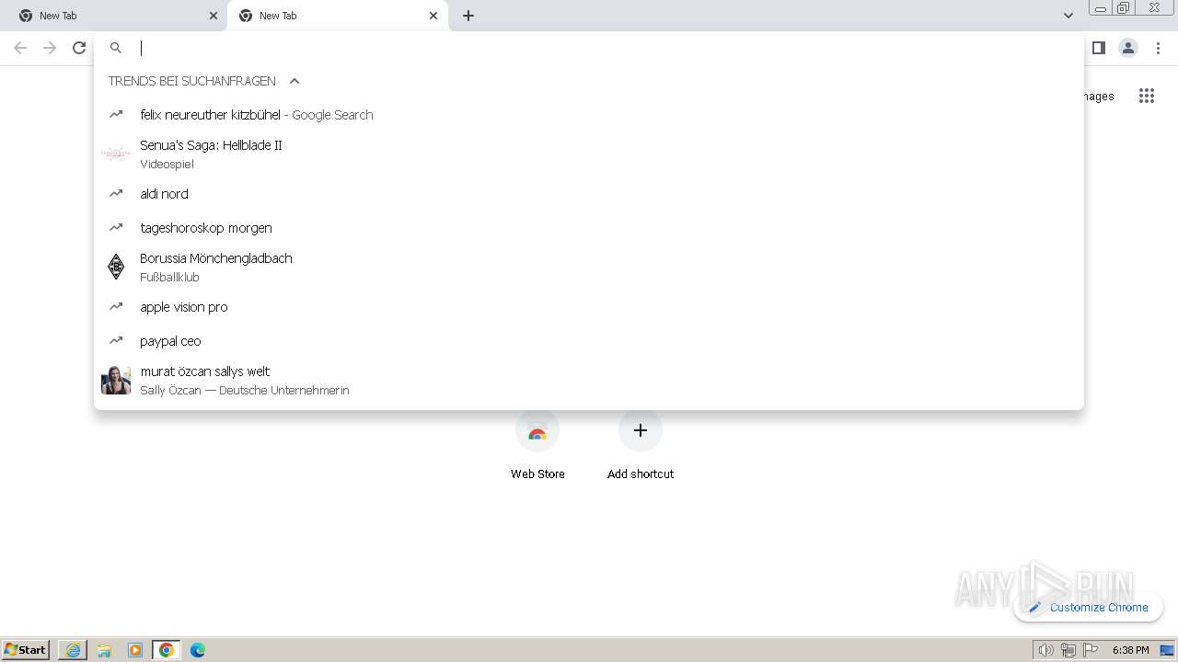Launch Microsoft Edge from the taskbar
Screen dimensions: 1178x662
point(198,650)
